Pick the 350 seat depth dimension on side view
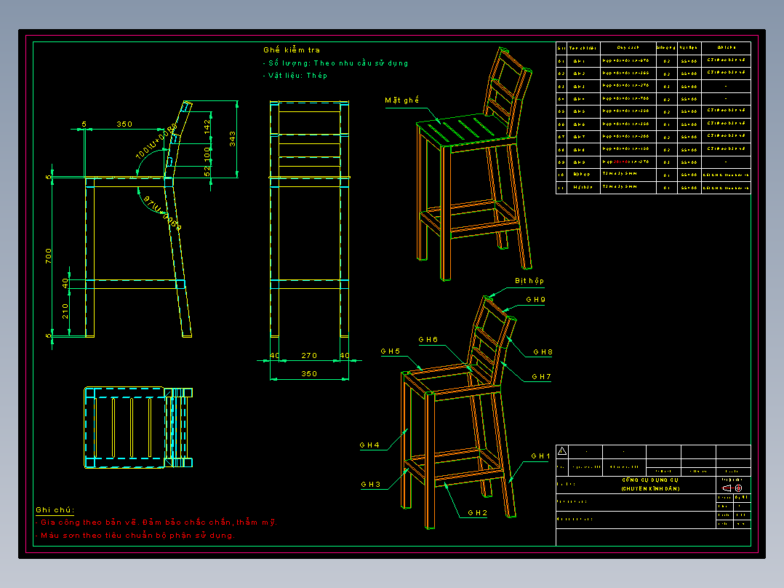 click(124, 124)
